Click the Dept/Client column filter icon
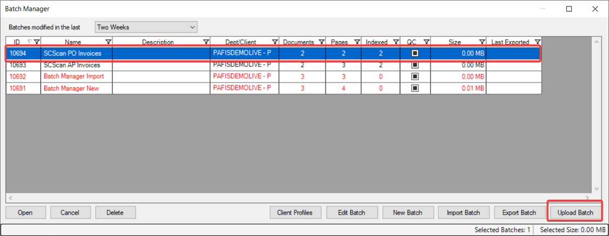 (x=274, y=42)
